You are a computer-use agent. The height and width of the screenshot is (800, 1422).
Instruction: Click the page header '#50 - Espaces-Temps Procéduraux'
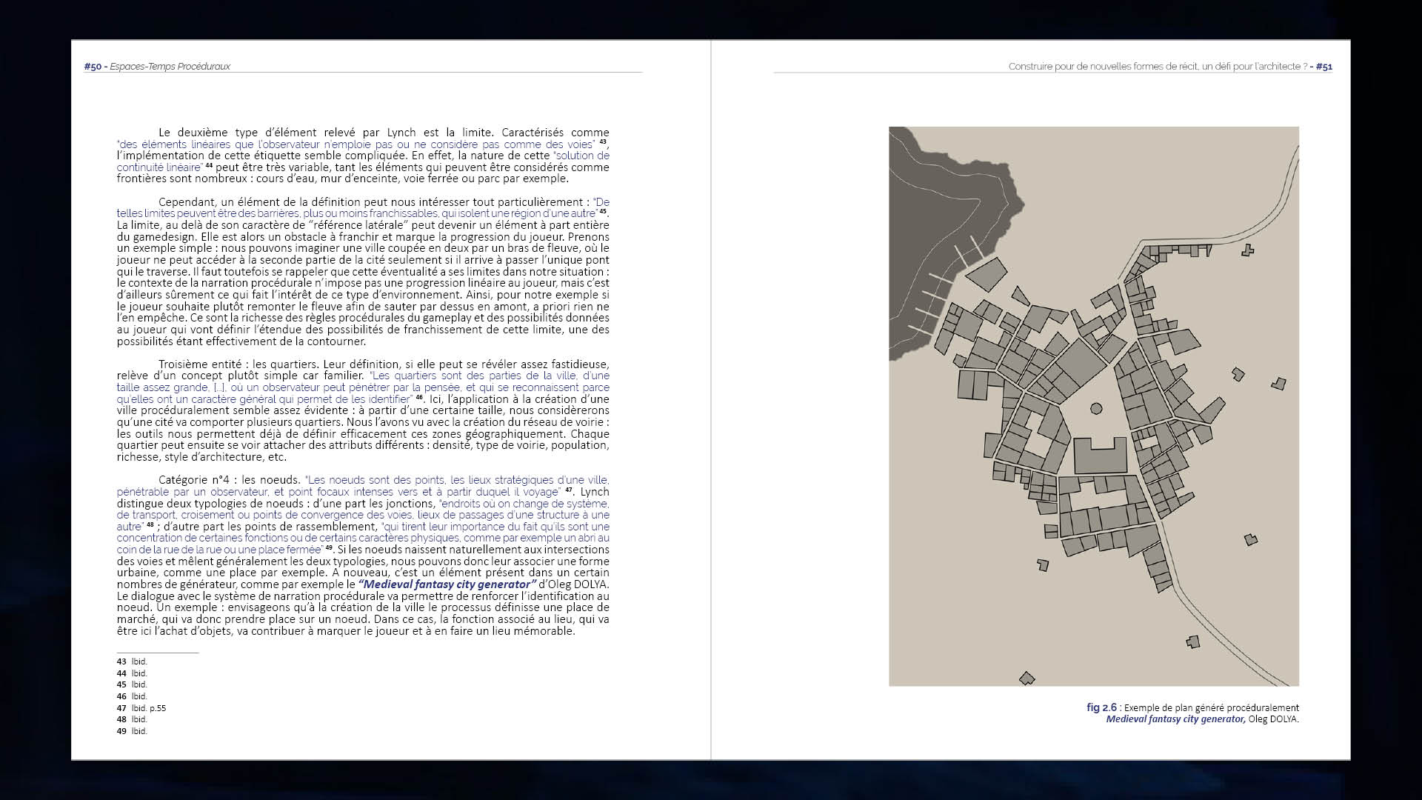pyautogui.click(x=157, y=67)
